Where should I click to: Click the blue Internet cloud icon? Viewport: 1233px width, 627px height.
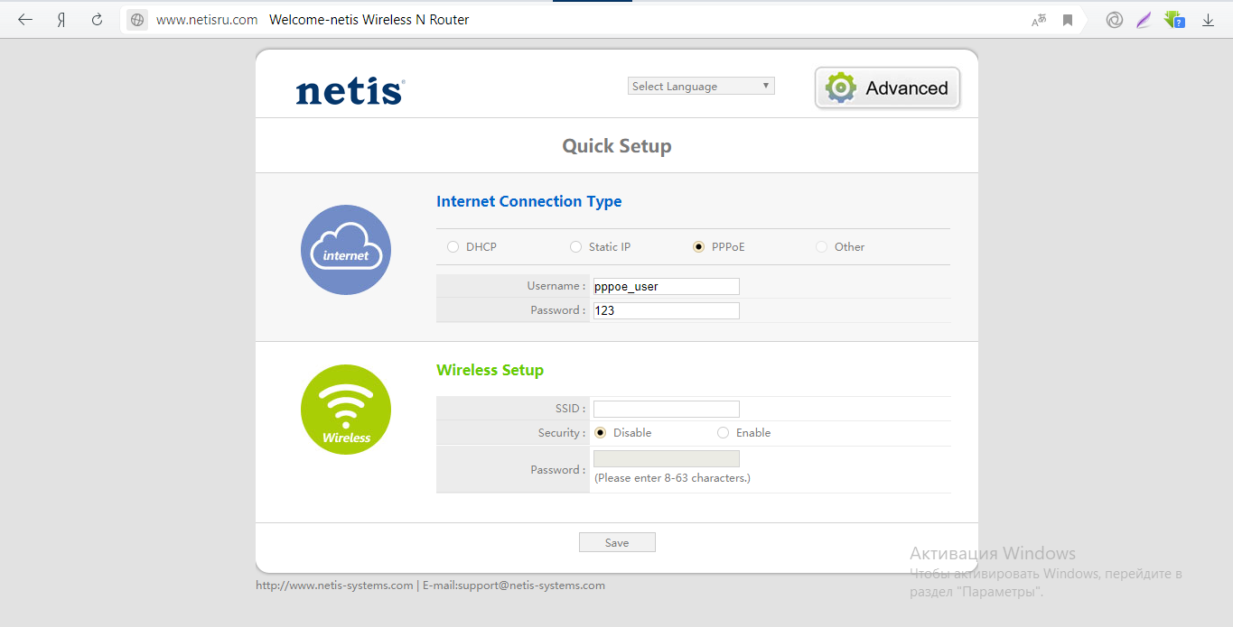(346, 250)
